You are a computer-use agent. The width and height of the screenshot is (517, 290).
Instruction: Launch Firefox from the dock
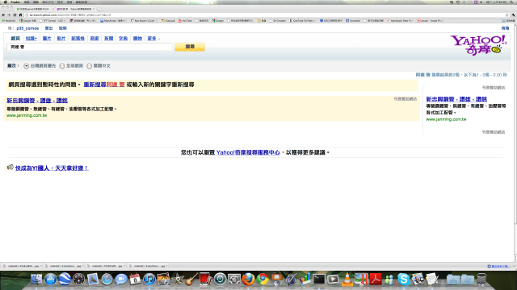pyautogui.click(x=248, y=280)
